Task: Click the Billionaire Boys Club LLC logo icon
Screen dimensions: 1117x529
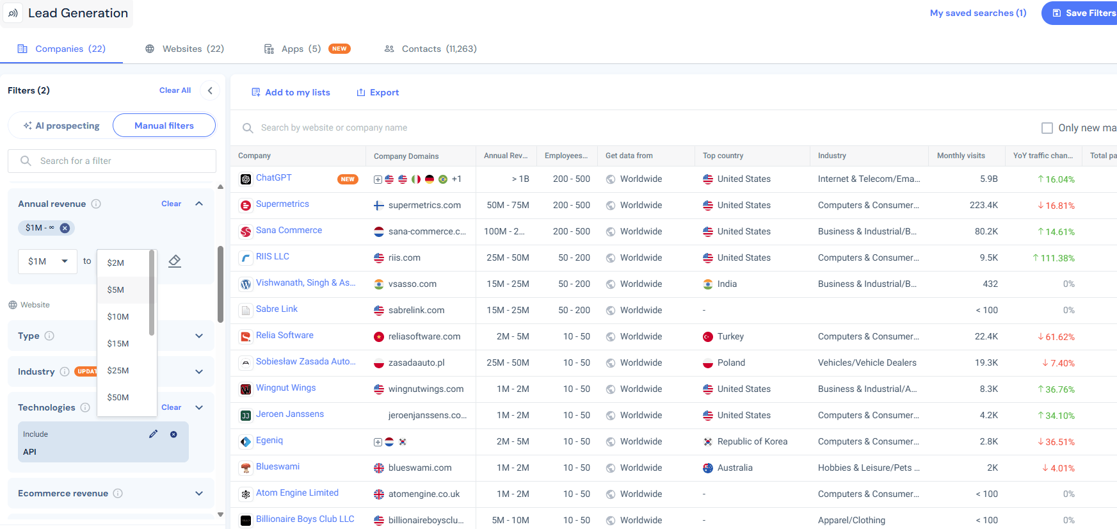Action: pyautogui.click(x=246, y=521)
